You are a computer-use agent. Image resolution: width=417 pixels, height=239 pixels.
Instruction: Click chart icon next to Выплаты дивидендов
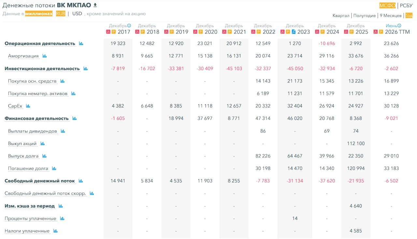63,131
